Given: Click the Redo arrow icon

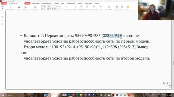Looking at the screenshot, I should tap(21, 4).
